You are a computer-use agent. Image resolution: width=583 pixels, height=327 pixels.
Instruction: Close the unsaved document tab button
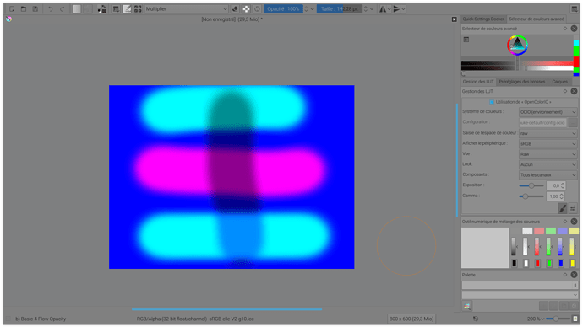(454, 19)
